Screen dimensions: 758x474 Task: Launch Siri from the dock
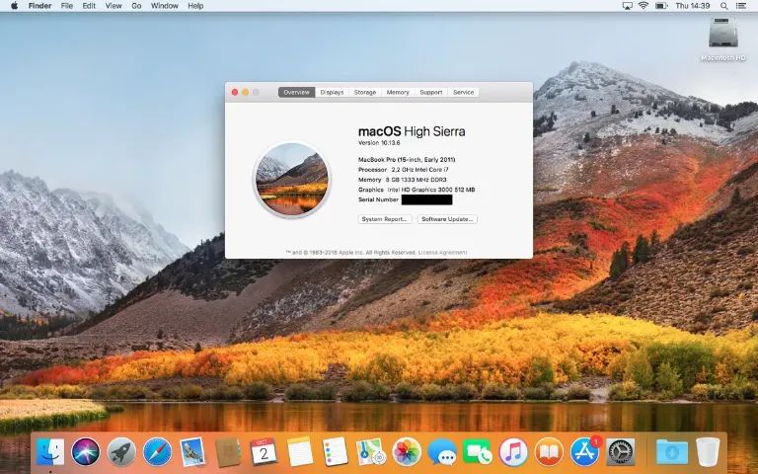(86, 451)
